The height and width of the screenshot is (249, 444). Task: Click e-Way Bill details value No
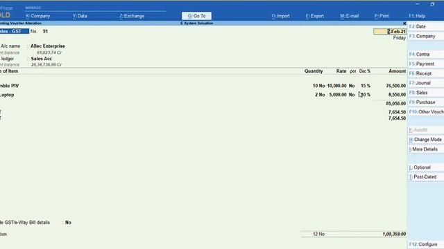point(68,223)
